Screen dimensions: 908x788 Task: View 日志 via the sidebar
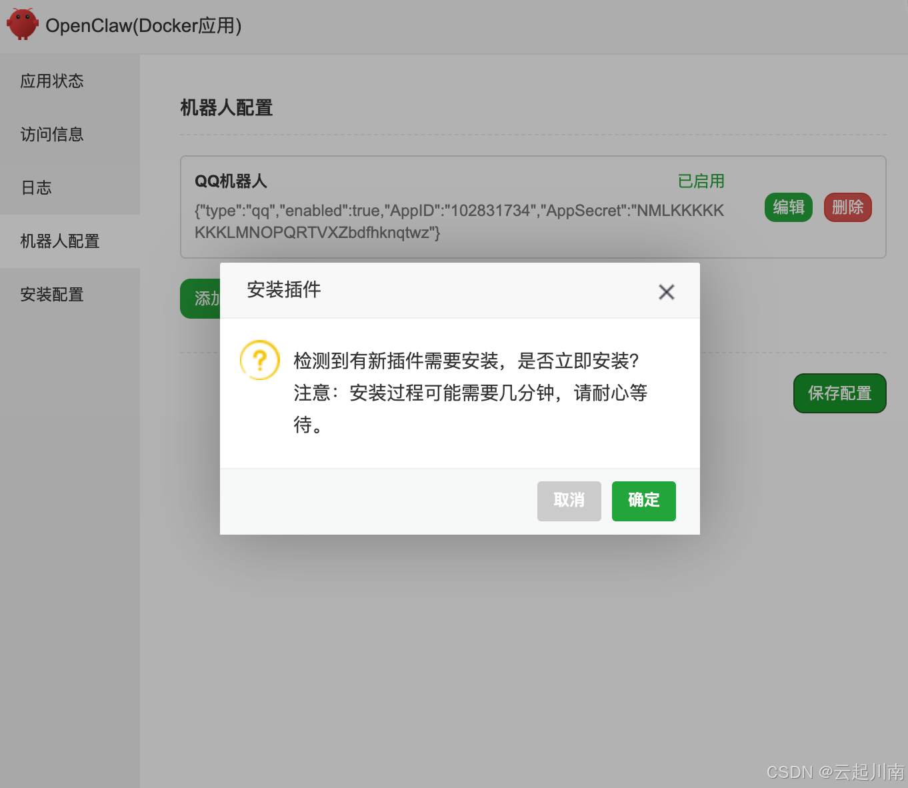point(36,188)
